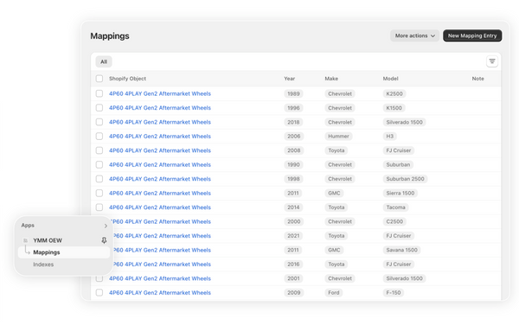Open the filter and sort icon
The height and width of the screenshot is (325, 519).
[x=492, y=61]
